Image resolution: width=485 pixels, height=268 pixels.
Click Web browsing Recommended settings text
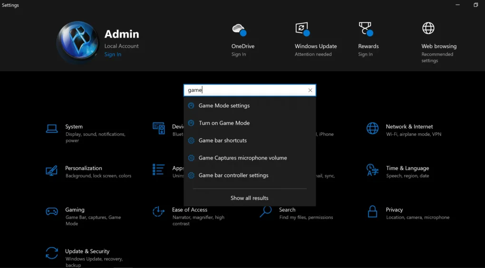point(437,57)
